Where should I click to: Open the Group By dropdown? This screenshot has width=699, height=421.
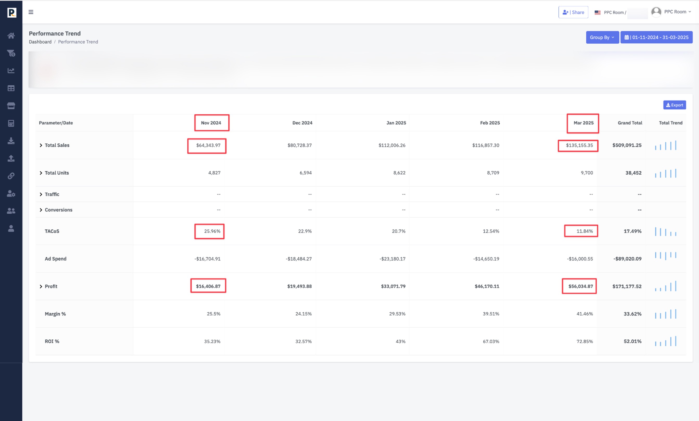[x=602, y=37]
